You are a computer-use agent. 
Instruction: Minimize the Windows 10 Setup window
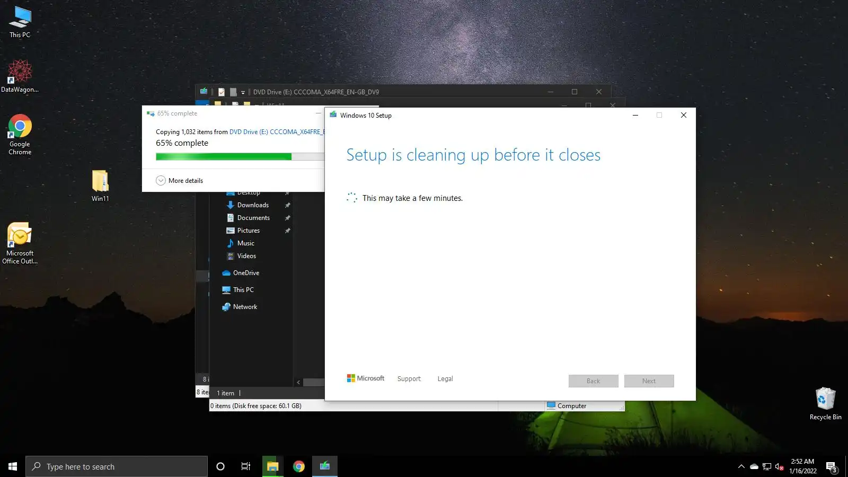(x=635, y=115)
